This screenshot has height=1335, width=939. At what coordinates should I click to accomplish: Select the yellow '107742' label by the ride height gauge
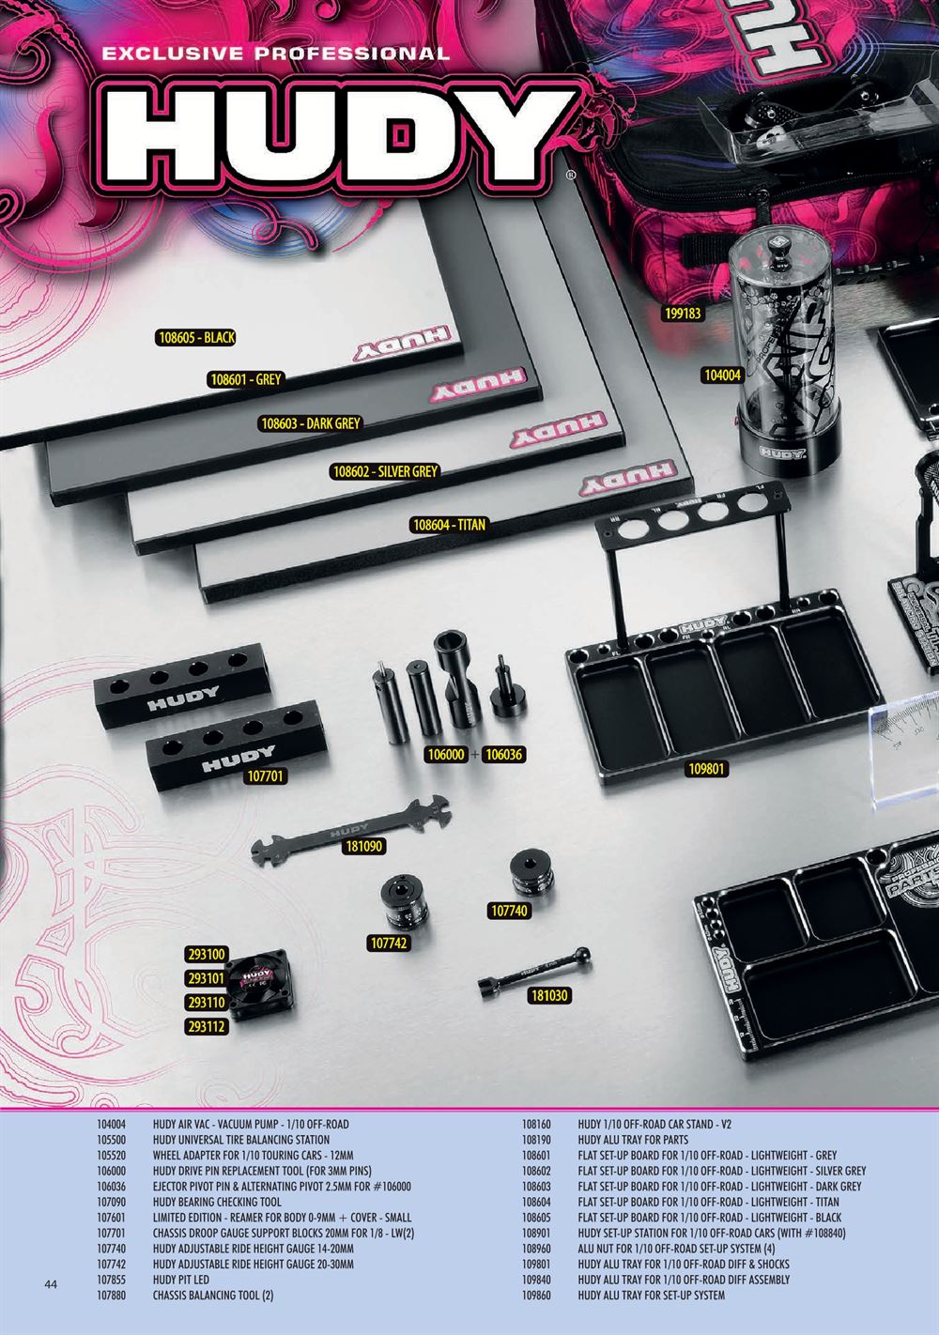pyautogui.click(x=388, y=943)
